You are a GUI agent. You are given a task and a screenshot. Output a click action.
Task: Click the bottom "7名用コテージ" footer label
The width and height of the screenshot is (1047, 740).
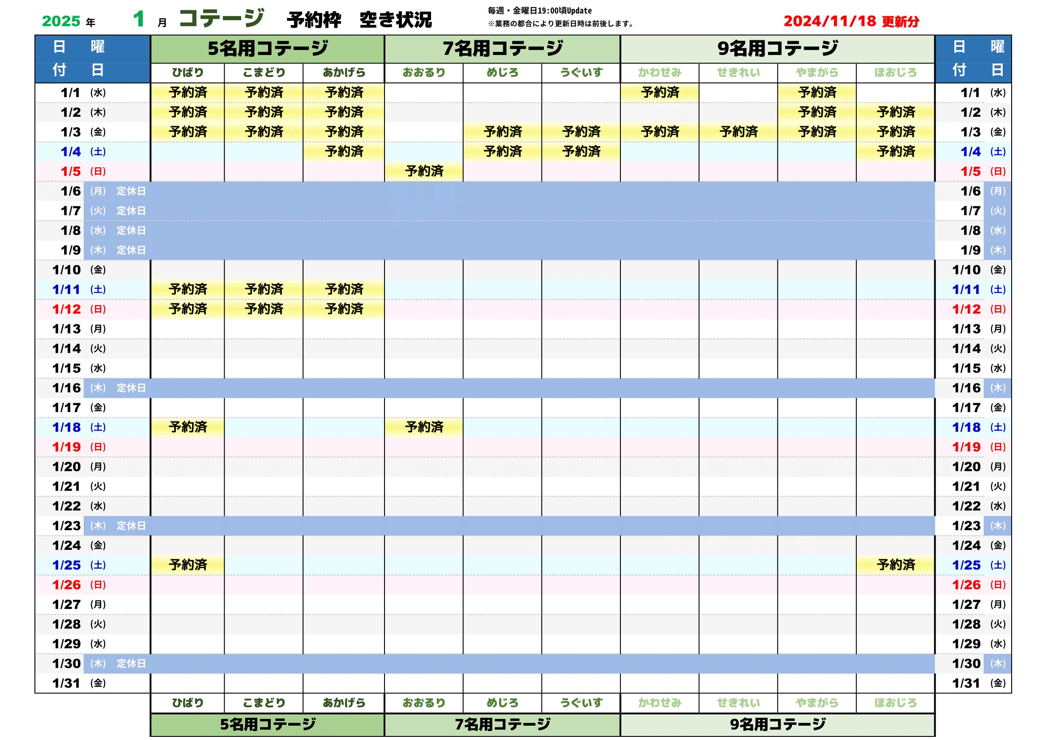click(503, 724)
